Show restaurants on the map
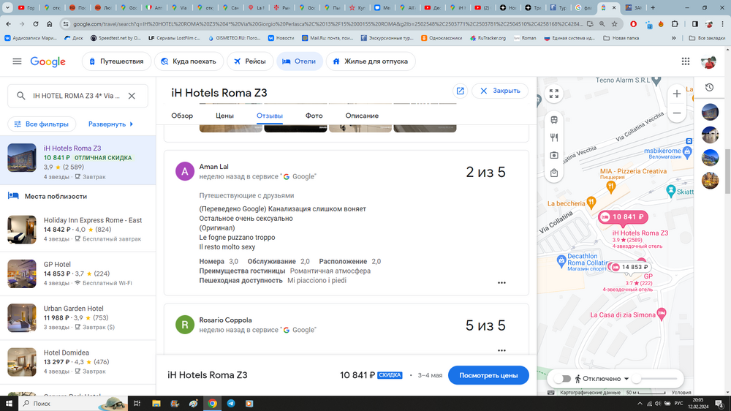 (x=554, y=137)
